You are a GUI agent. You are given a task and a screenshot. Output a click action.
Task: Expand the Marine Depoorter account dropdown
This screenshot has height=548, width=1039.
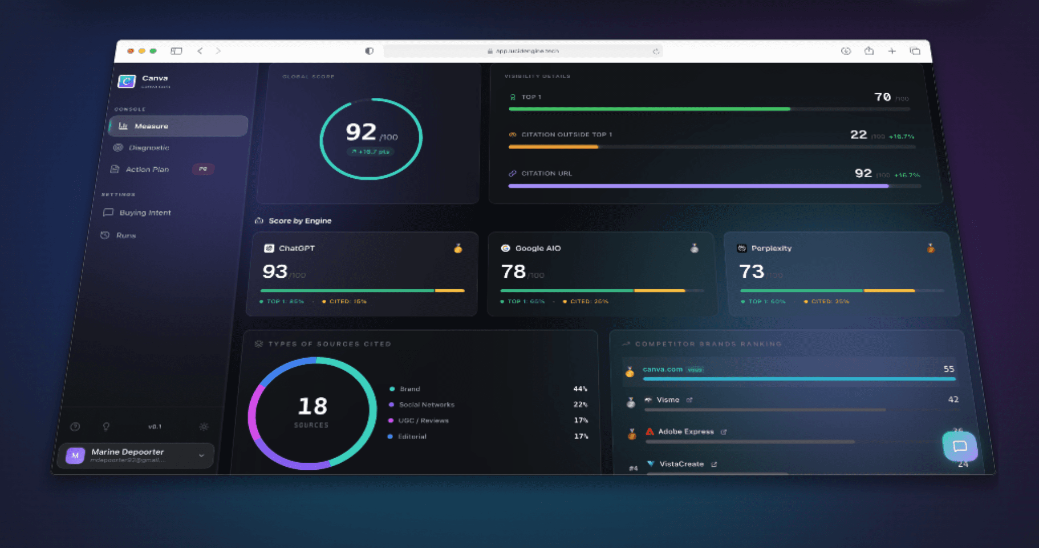coord(202,456)
